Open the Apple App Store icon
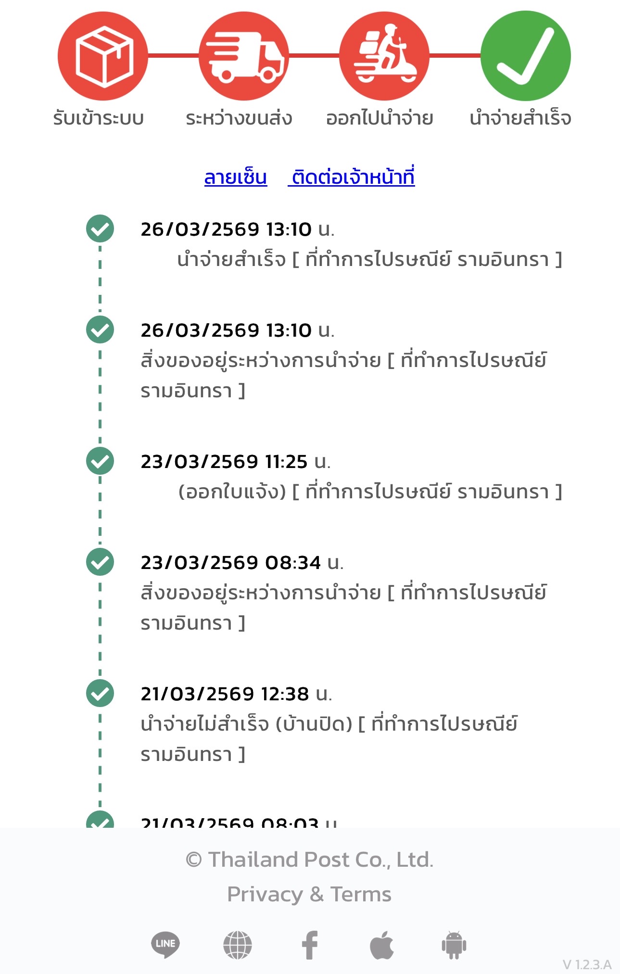620x974 pixels. click(x=382, y=945)
